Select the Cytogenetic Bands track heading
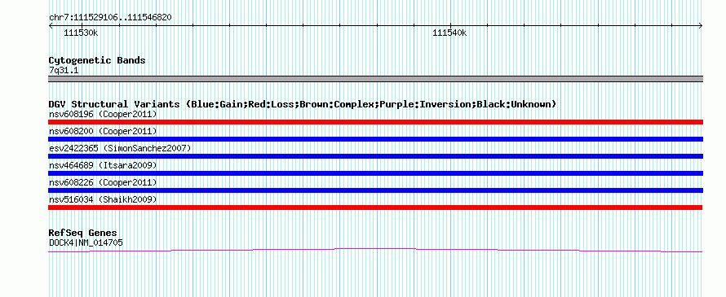The width and height of the screenshot is (726, 297). [x=97, y=60]
